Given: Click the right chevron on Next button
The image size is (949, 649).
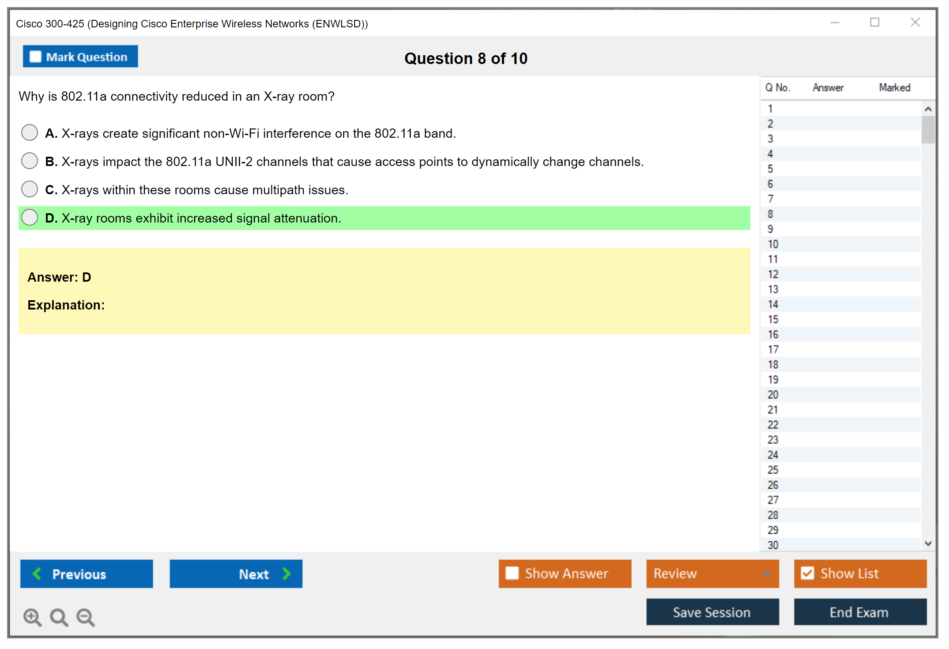Looking at the screenshot, I should coord(287,574).
